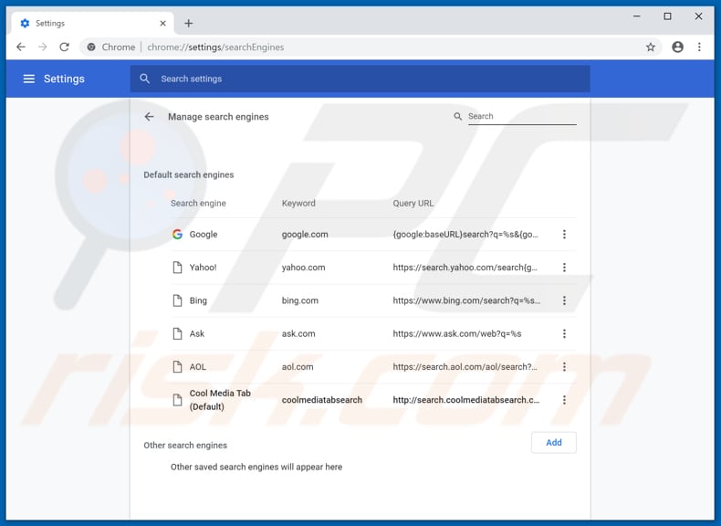Reload the current page
The height and width of the screenshot is (526, 721).
tap(65, 47)
